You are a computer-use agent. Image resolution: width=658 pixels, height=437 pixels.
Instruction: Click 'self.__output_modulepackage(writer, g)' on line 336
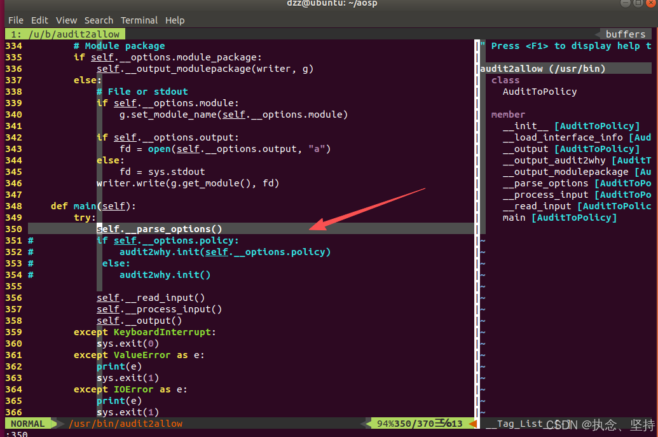point(205,69)
